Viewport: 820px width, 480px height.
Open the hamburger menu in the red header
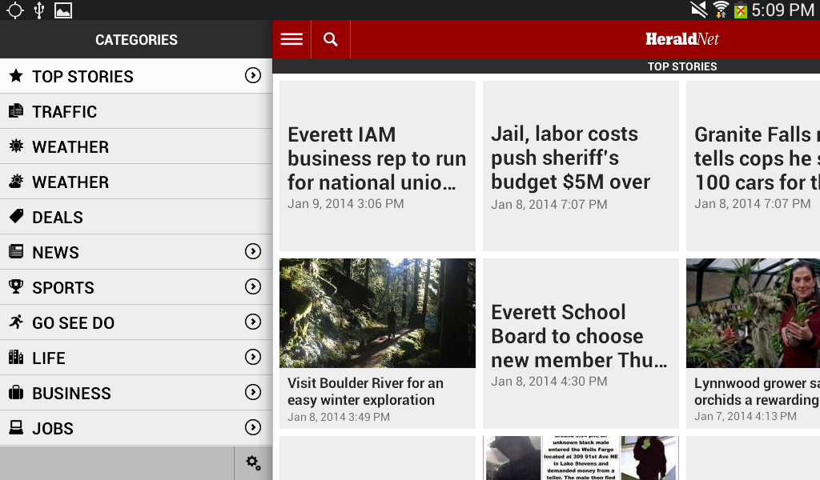point(291,39)
